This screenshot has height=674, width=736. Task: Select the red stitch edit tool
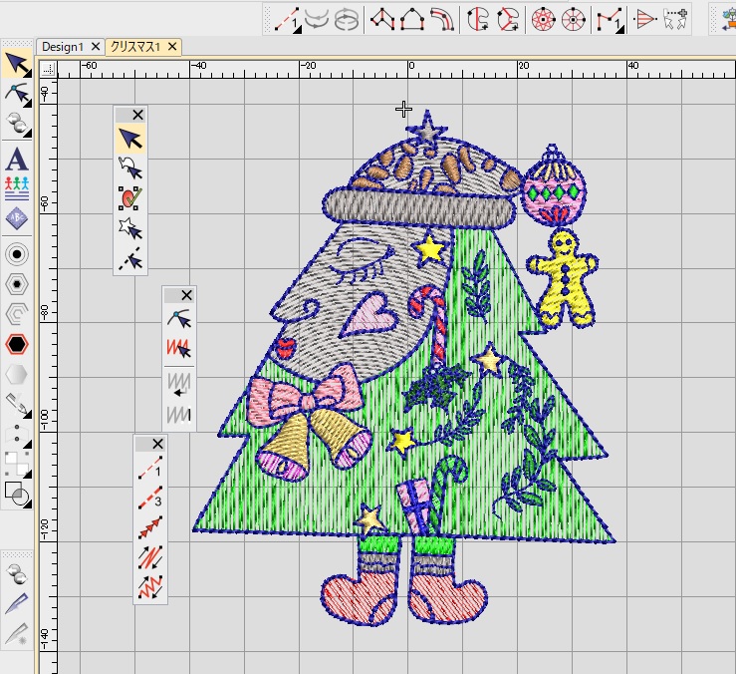(x=179, y=349)
